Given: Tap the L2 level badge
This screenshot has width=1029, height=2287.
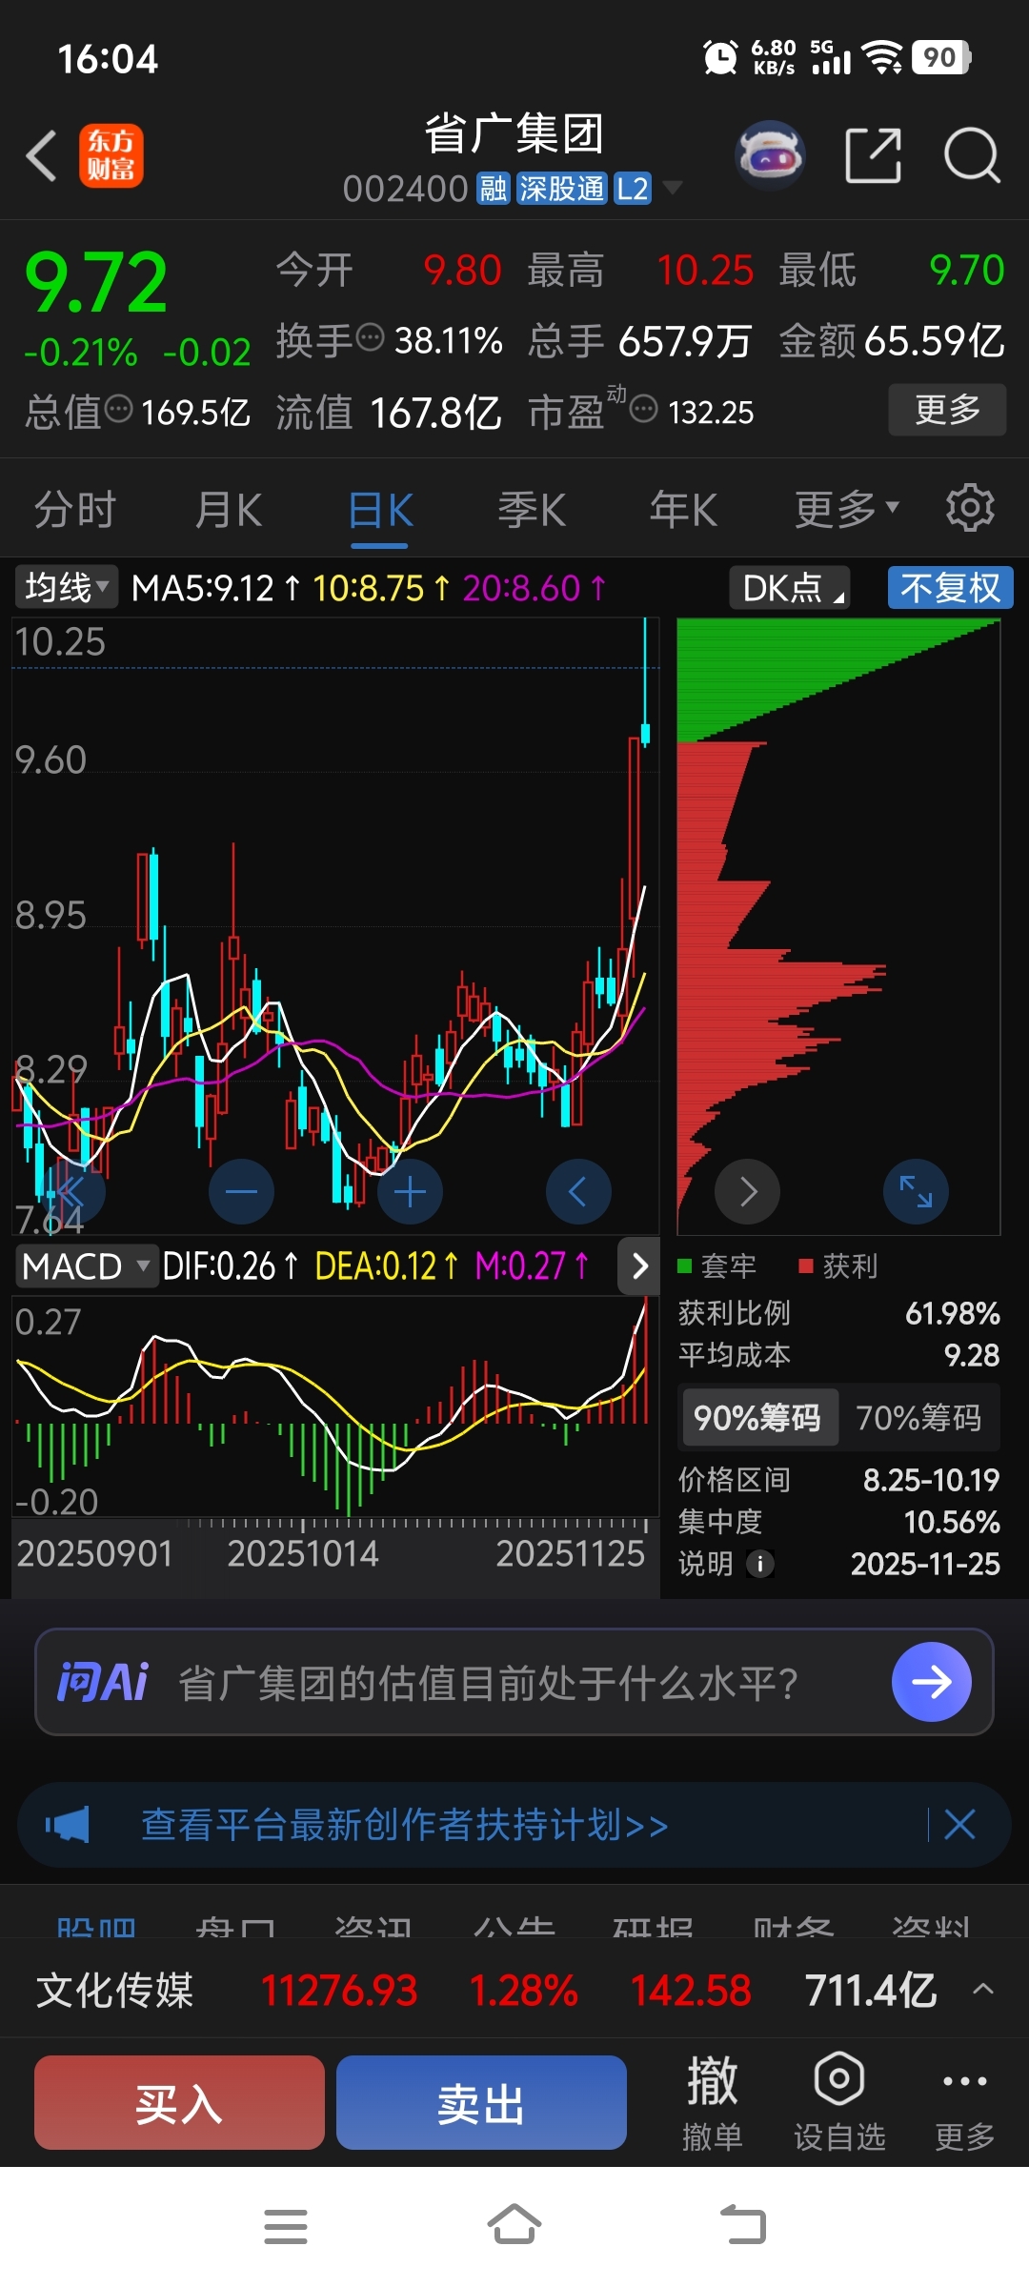Looking at the screenshot, I should (x=632, y=189).
